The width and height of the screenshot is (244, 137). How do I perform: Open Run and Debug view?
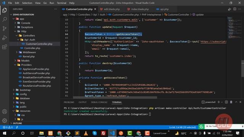[x=5, y=38]
